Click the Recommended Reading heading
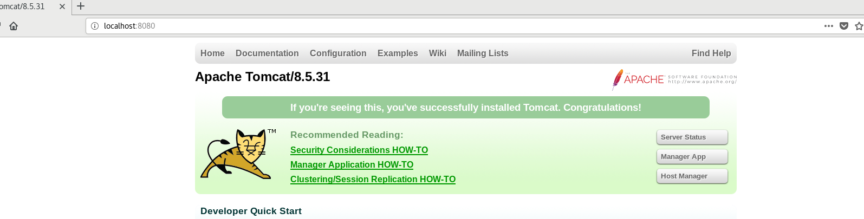Viewport: 864px width, 219px height. click(347, 135)
